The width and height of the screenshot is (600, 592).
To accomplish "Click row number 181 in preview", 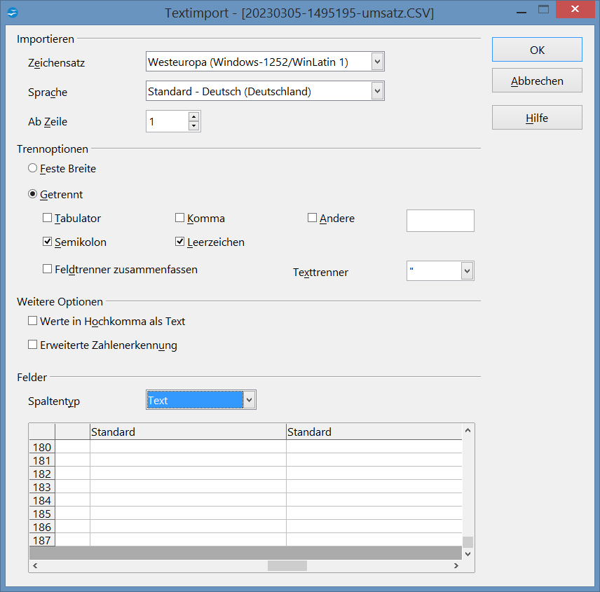I will pyautogui.click(x=42, y=460).
